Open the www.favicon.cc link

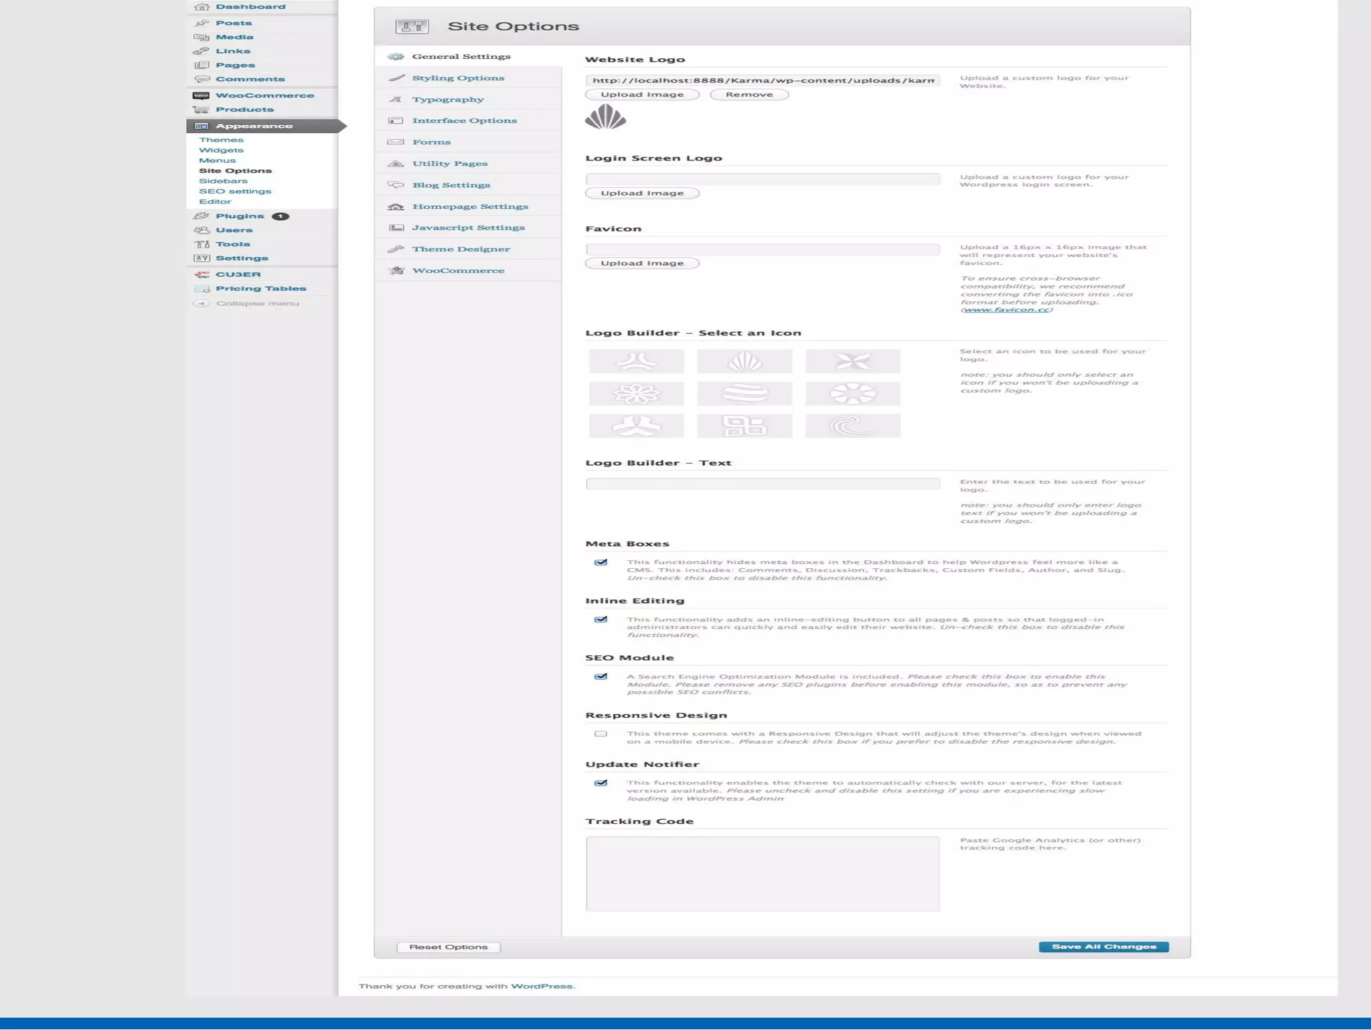coord(1005,310)
